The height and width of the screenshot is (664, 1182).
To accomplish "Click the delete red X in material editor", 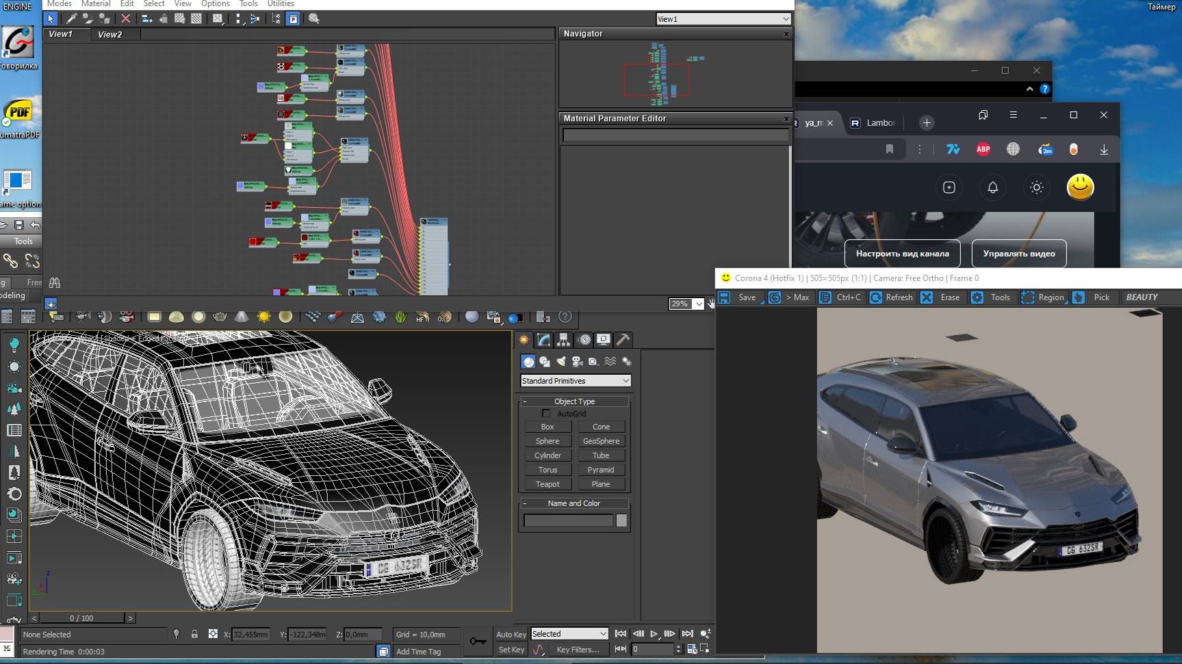I will [125, 19].
